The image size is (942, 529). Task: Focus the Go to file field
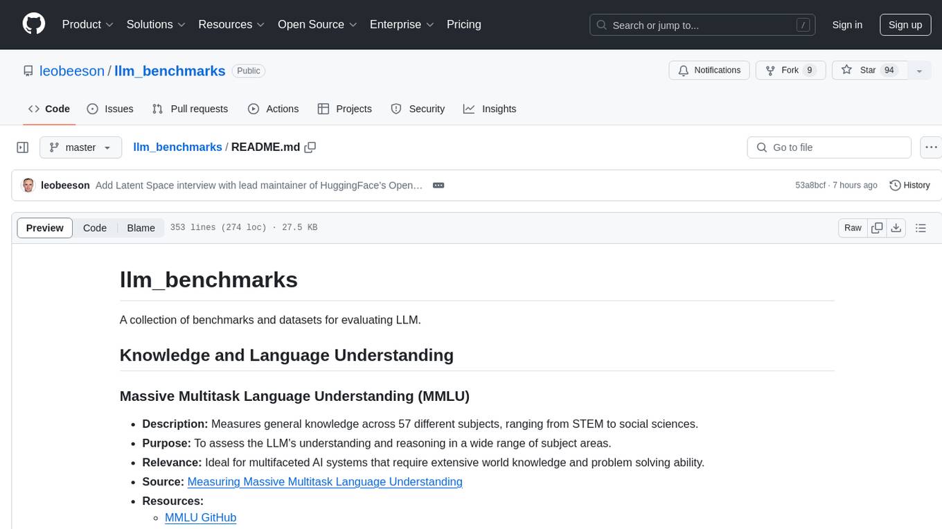click(829, 147)
